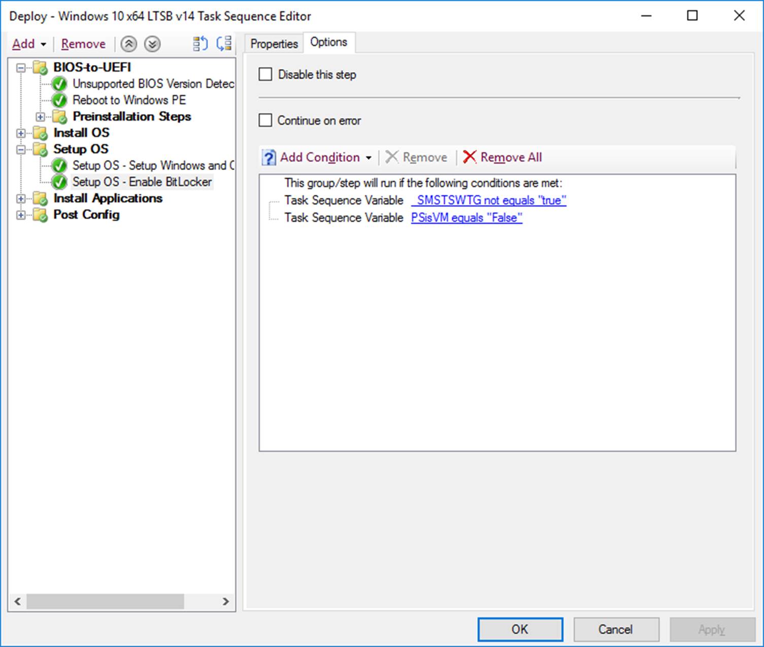This screenshot has width=764, height=647.
Task: Click the Cancel button
Action: (616, 629)
